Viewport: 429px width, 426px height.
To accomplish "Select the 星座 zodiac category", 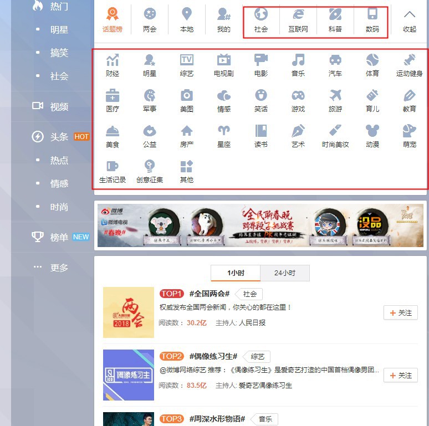I will tap(224, 136).
